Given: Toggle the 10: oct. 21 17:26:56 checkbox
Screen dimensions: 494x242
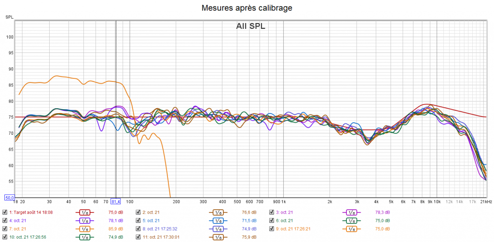Looking at the screenshot, I should (x=5, y=237).
